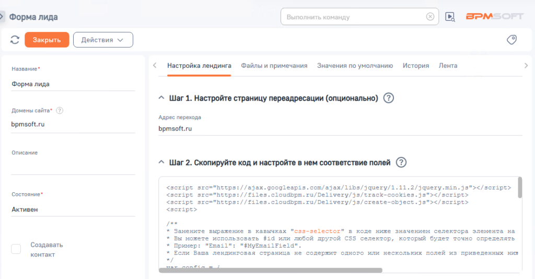Image resolution: width=535 pixels, height=279 pixels.
Task: Open help icon for Шаг 1
Action: coord(388,98)
